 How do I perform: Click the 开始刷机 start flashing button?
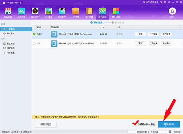pyautogui.click(x=169, y=124)
